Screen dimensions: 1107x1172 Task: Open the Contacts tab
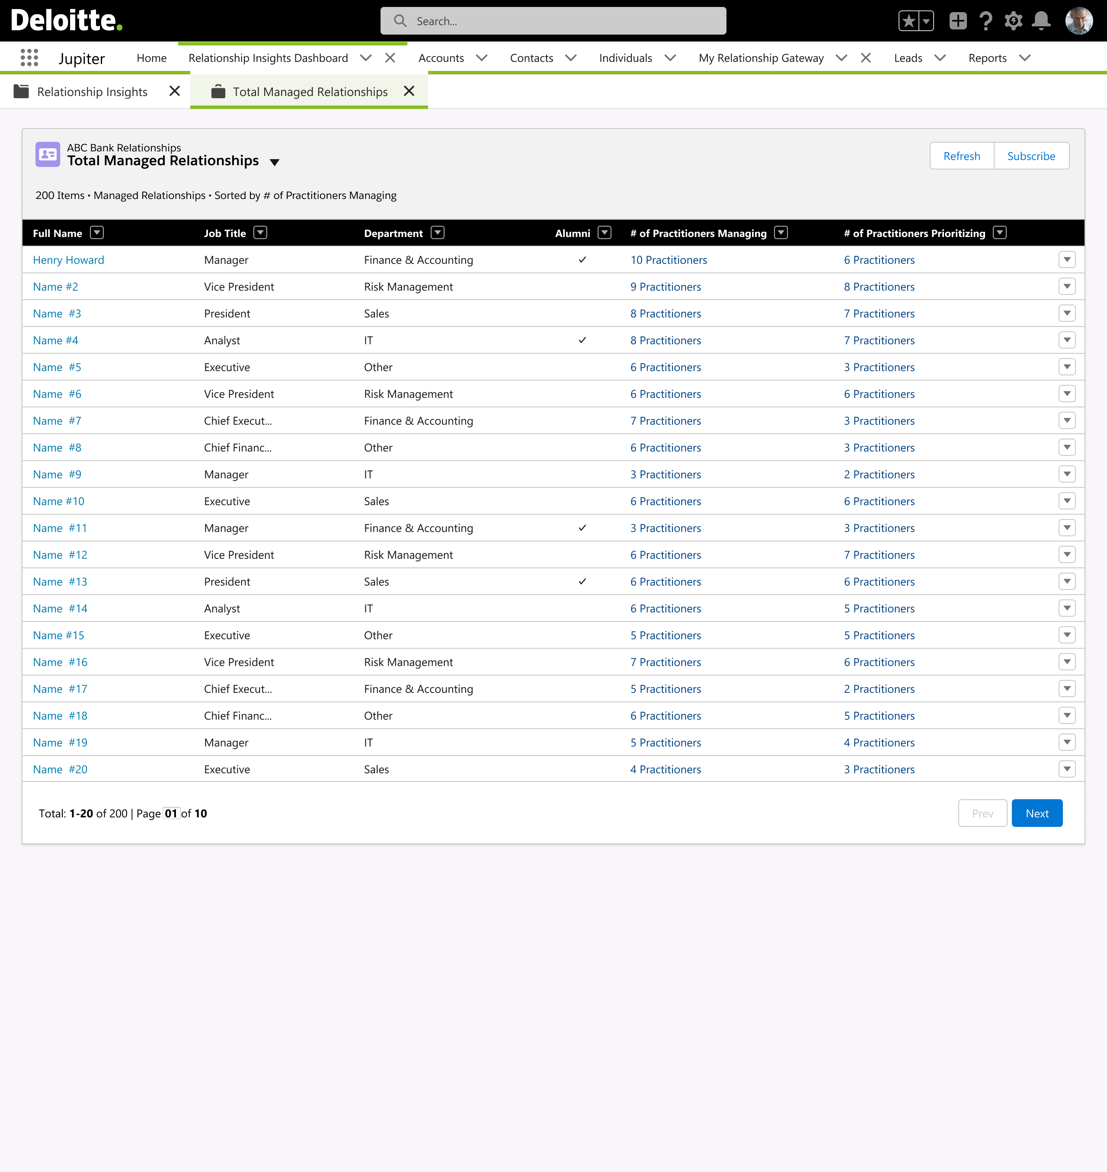click(532, 58)
